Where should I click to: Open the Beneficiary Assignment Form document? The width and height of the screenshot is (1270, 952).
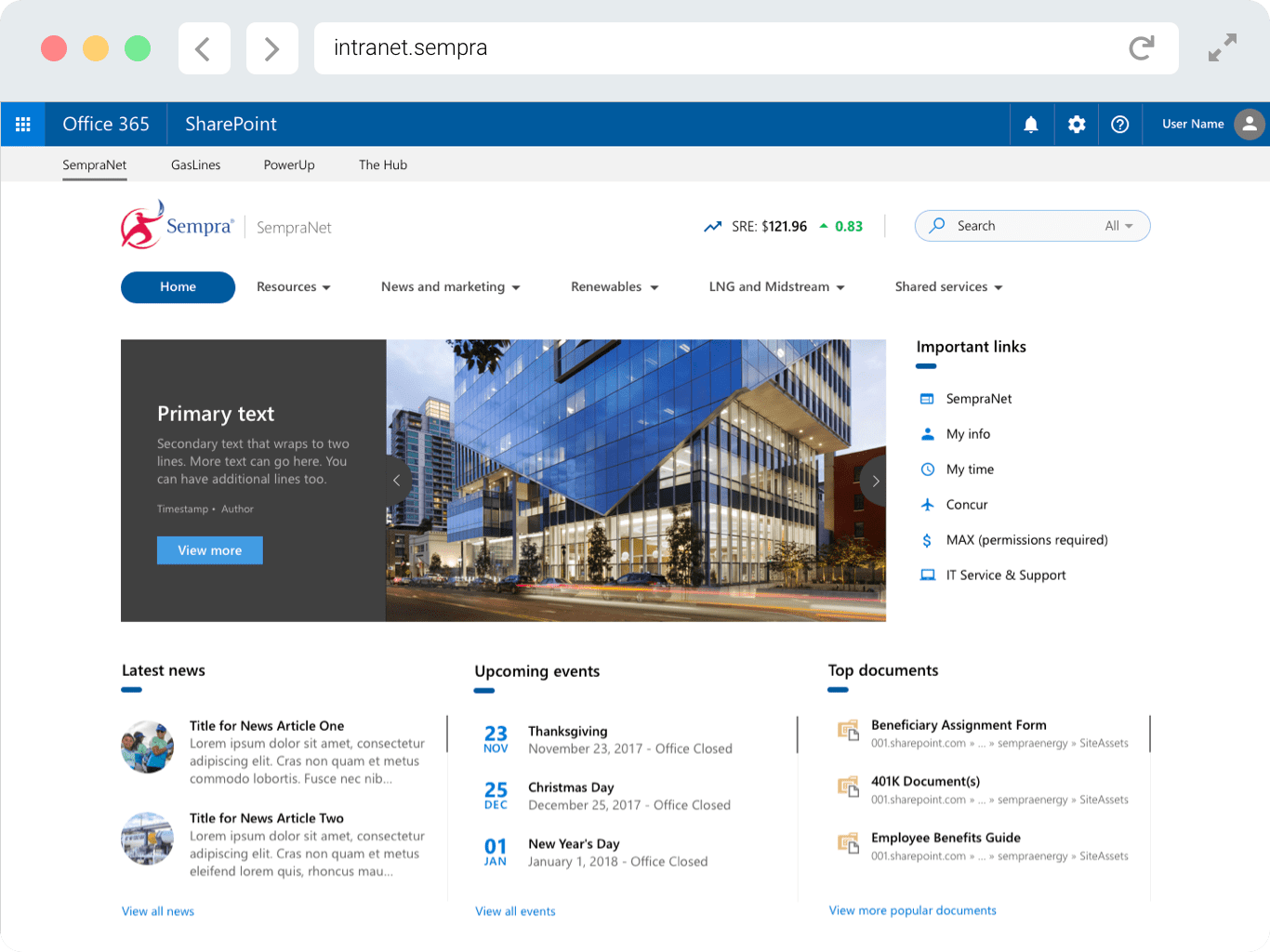coord(959,725)
